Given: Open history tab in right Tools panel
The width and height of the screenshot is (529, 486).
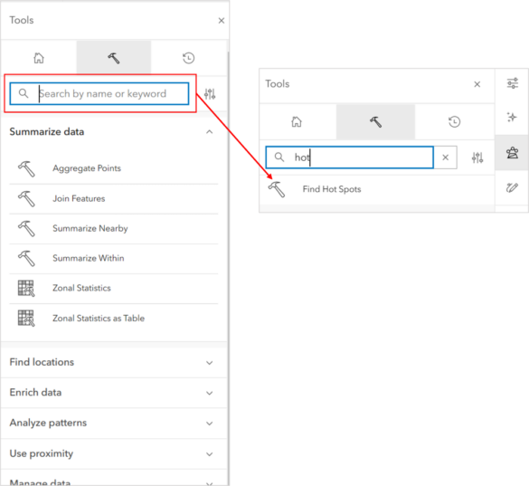Looking at the screenshot, I should click(x=455, y=121).
